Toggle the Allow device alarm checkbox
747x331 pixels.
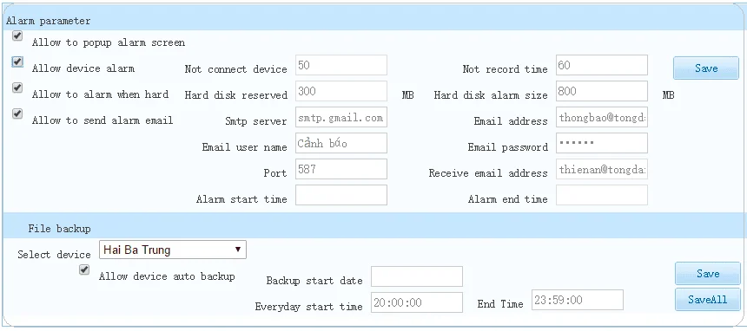pos(17,62)
